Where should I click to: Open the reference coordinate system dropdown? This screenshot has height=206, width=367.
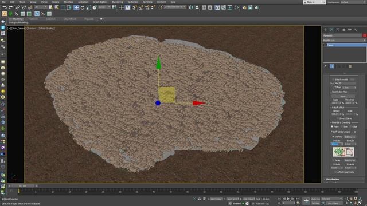[104, 7]
